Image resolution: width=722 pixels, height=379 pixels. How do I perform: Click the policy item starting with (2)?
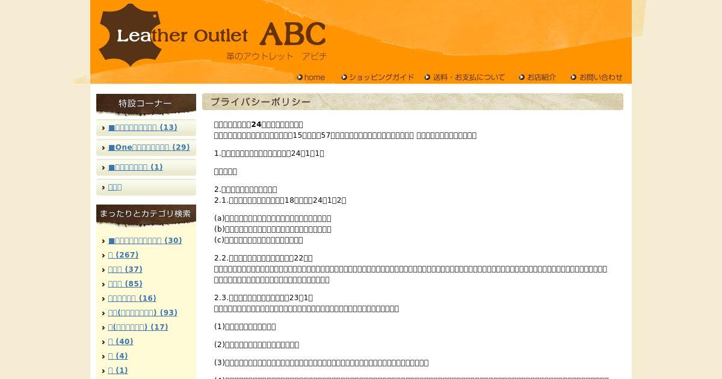[x=256, y=345]
